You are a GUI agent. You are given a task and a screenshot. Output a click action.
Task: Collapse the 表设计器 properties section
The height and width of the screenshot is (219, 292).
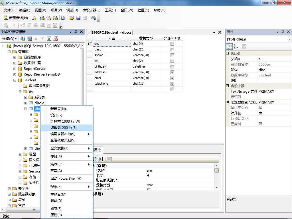pyautogui.click(x=227, y=86)
